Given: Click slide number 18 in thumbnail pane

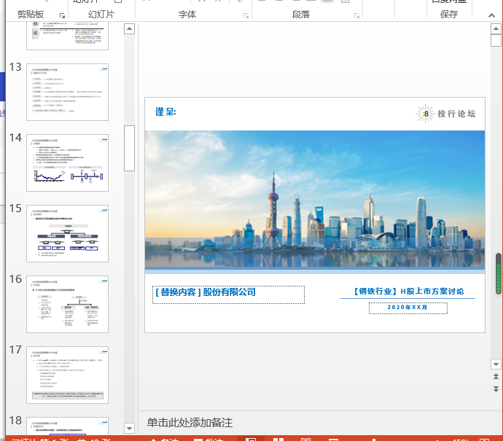Looking at the screenshot, I should [15, 421].
